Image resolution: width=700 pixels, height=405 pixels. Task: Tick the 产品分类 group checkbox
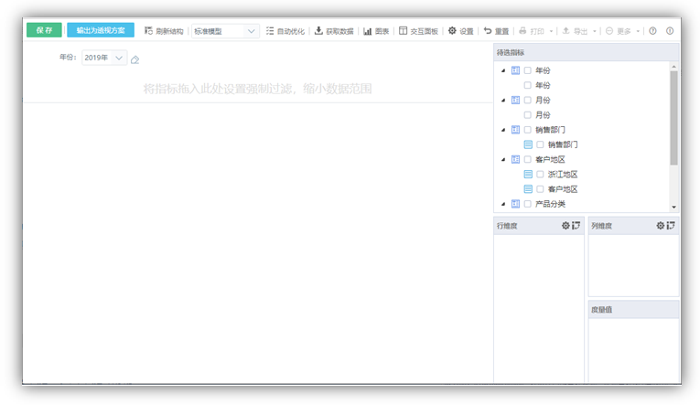528,204
